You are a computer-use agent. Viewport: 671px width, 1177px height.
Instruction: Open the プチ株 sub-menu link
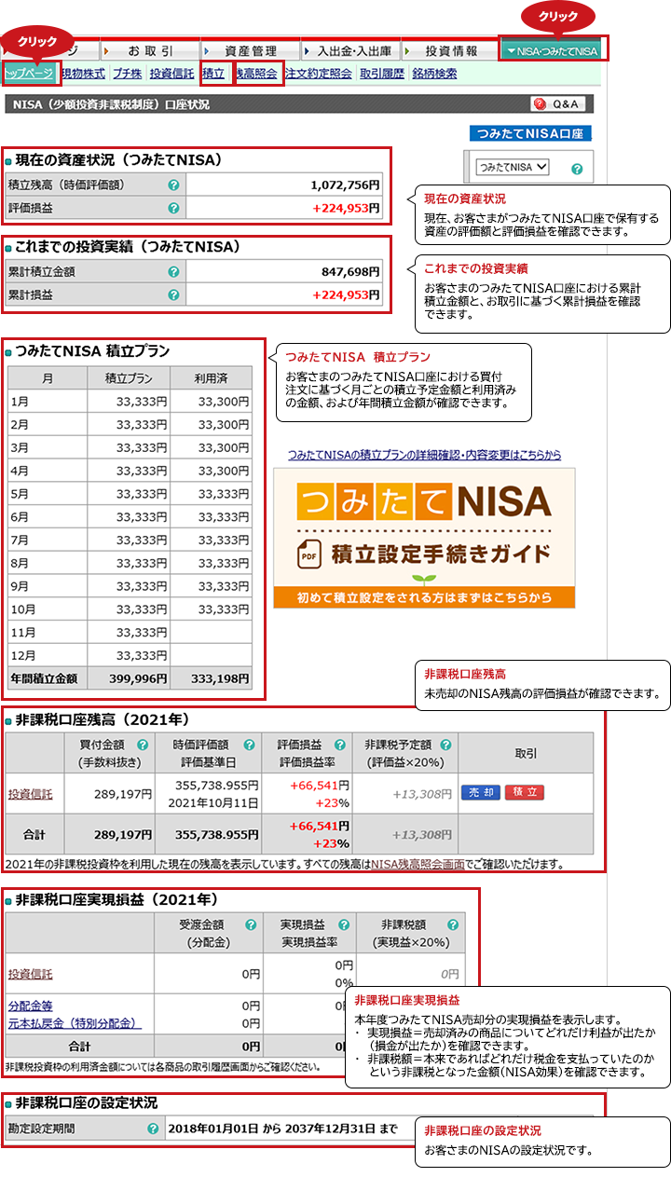click(x=128, y=74)
